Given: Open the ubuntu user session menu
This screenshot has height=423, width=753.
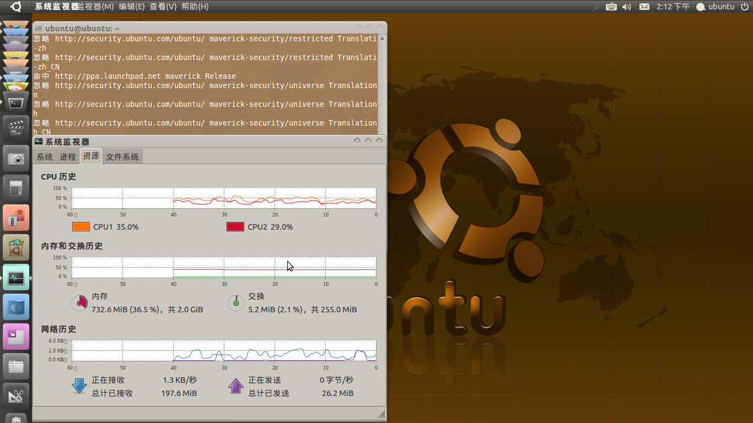Looking at the screenshot, I should click(x=716, y=7).
